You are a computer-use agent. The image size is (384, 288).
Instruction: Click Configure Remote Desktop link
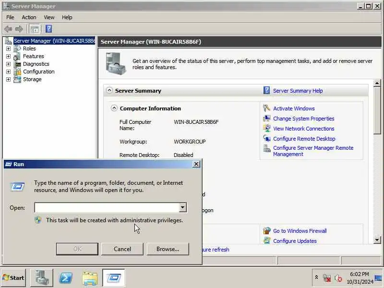click(x=304, y=139)
